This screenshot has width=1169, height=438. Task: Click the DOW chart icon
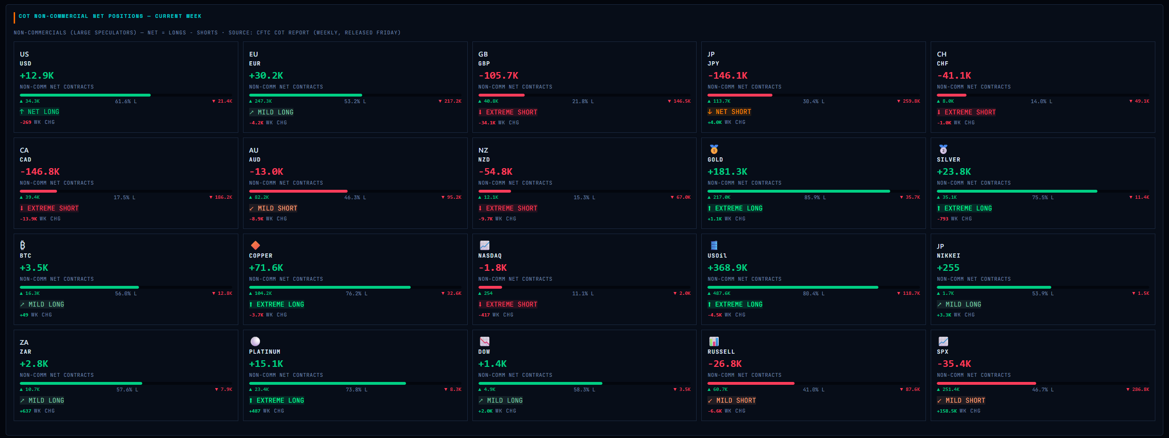click(x=485, y=341)
